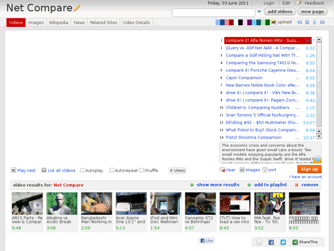The image size is (334, 251).
Task: Click the Edit link in header
Action: 286,3
